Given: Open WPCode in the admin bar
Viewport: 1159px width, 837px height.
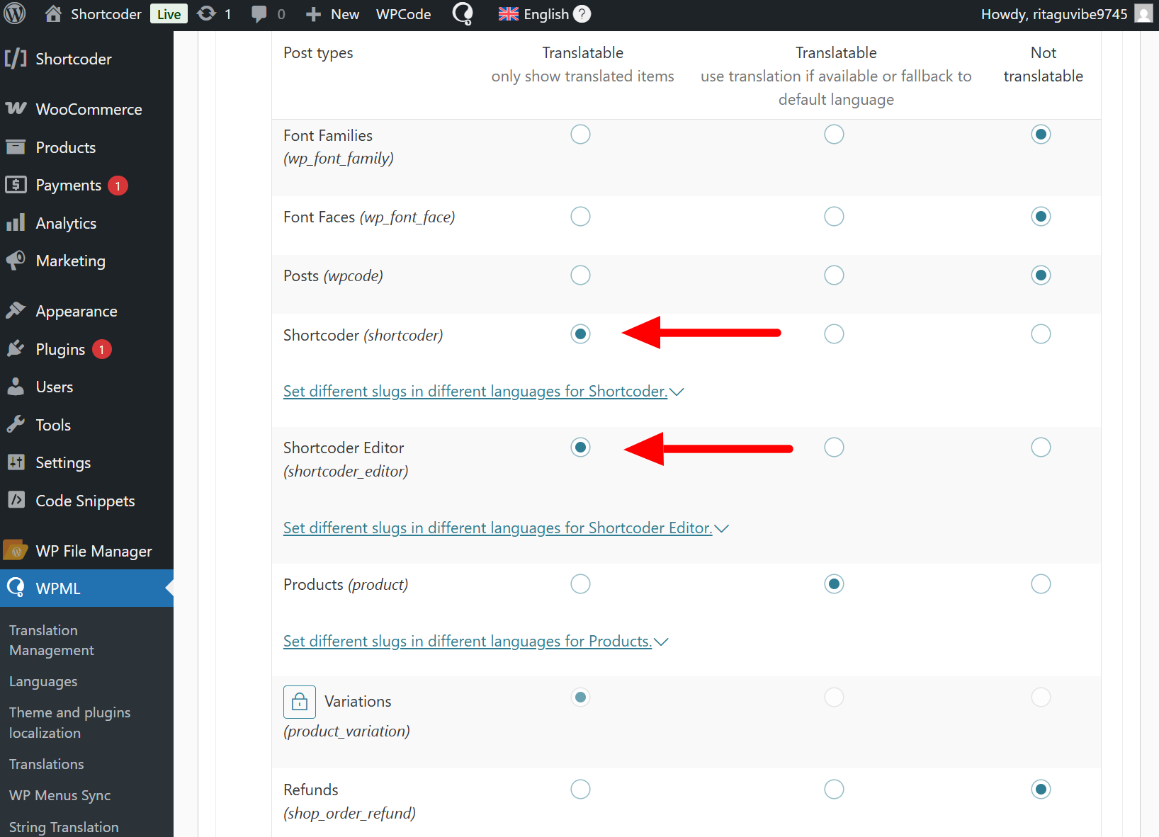Looking at the screenshot, I should tap(403, 14).
